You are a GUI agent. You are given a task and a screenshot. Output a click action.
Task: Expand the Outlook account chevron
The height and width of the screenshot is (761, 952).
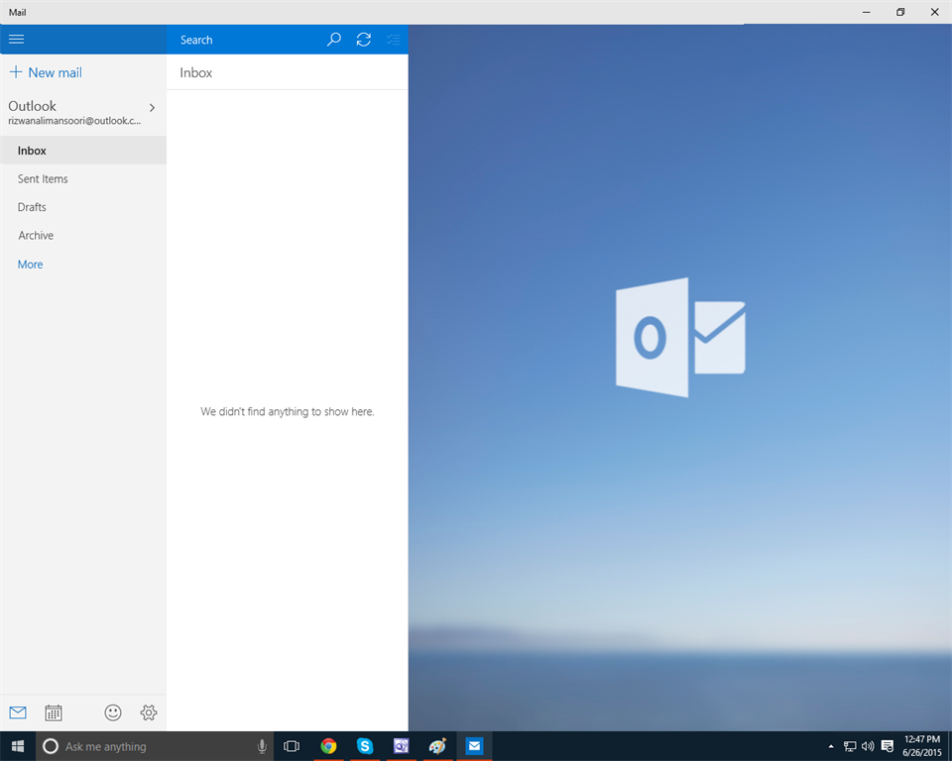point(152,107)
